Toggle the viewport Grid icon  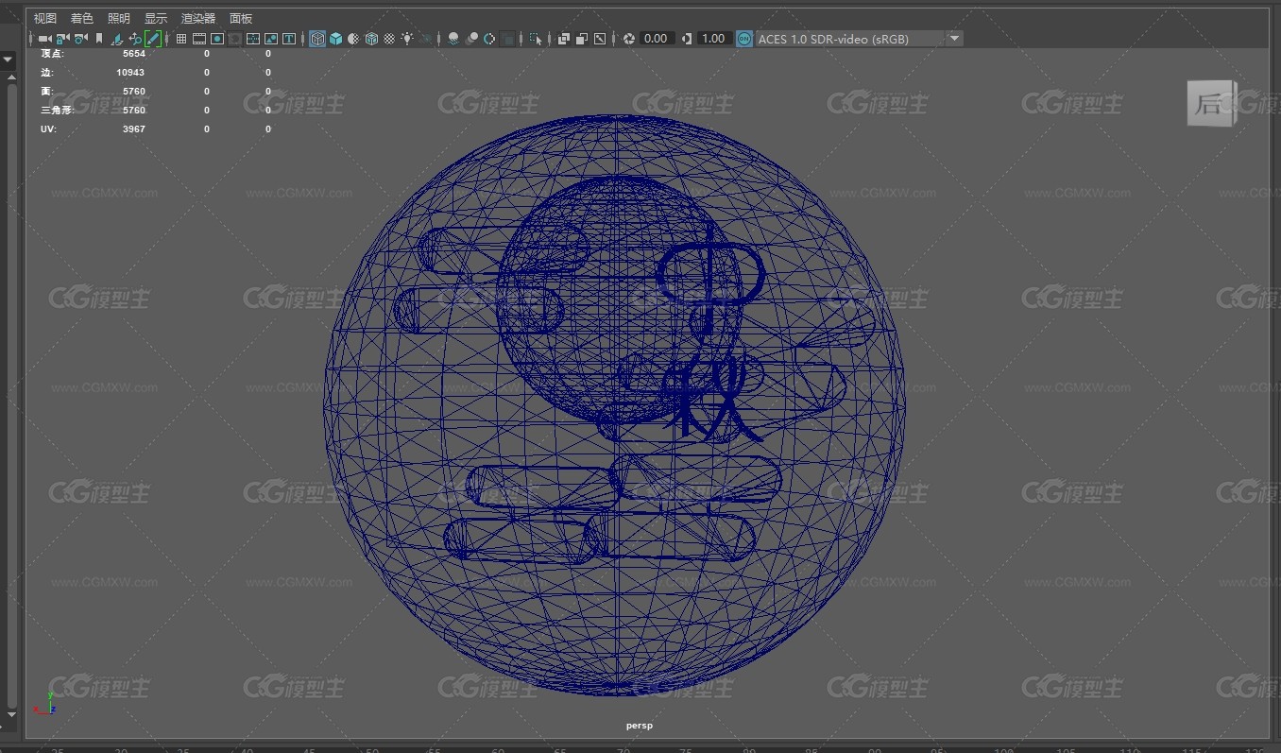[x=181, y=39]
